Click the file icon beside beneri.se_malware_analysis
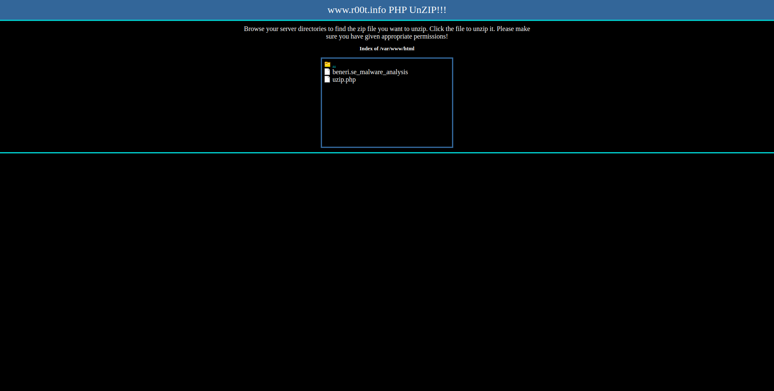Viewport: 774px width, 391px height. point(327,72)
